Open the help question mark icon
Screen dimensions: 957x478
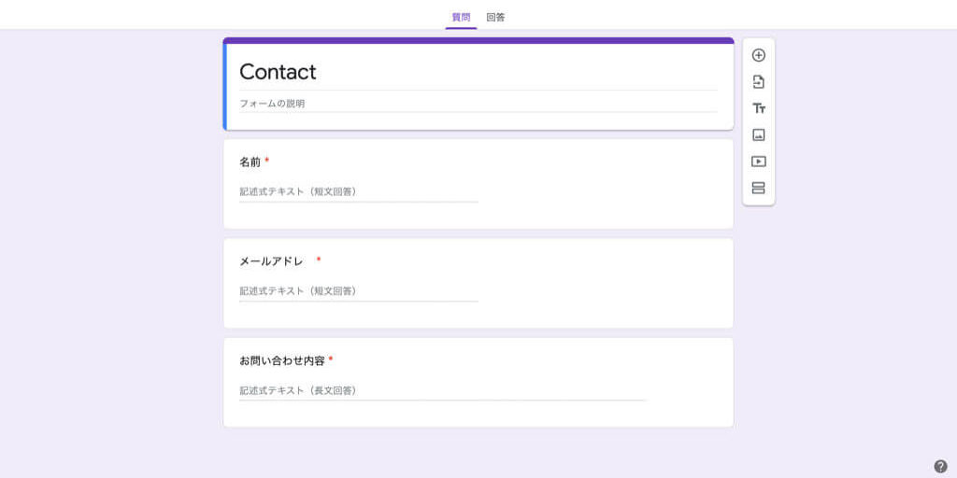tap(940, 467)
